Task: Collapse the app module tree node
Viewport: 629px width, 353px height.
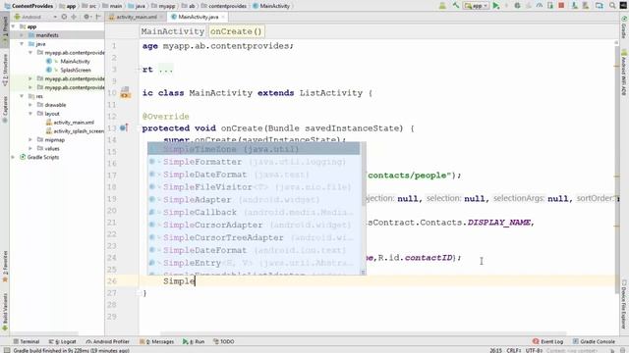Action: 14,26
